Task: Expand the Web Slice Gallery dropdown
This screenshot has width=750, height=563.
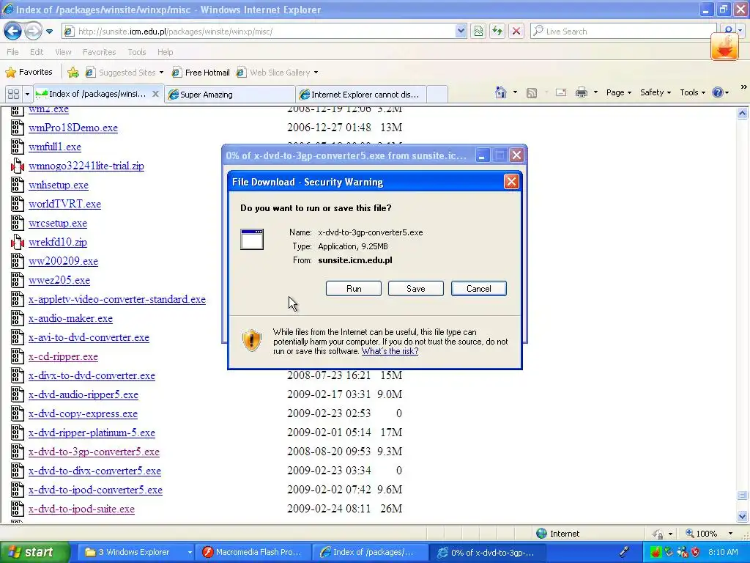Action: [x=316, y=73]
